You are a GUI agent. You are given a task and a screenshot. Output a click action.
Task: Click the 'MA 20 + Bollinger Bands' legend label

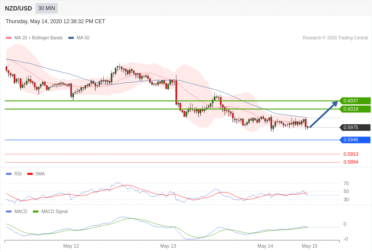tap(39, 38)
